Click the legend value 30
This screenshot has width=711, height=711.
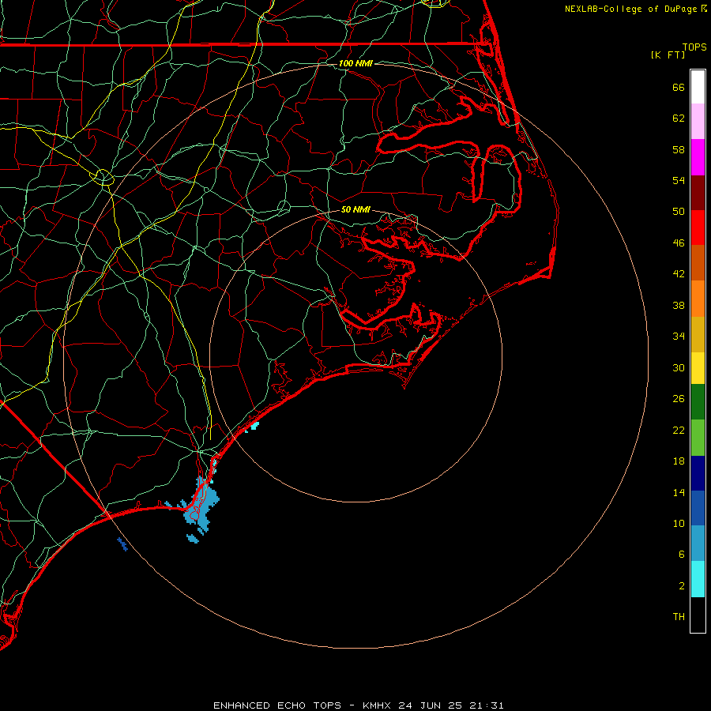coord(679,367)
